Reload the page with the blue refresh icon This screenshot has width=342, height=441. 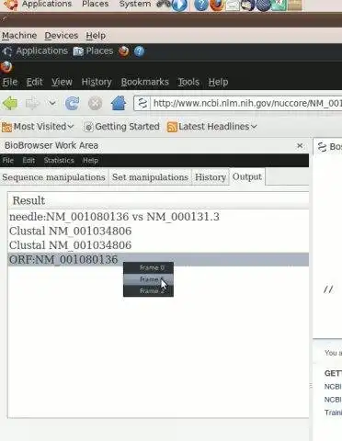[72, 103]
